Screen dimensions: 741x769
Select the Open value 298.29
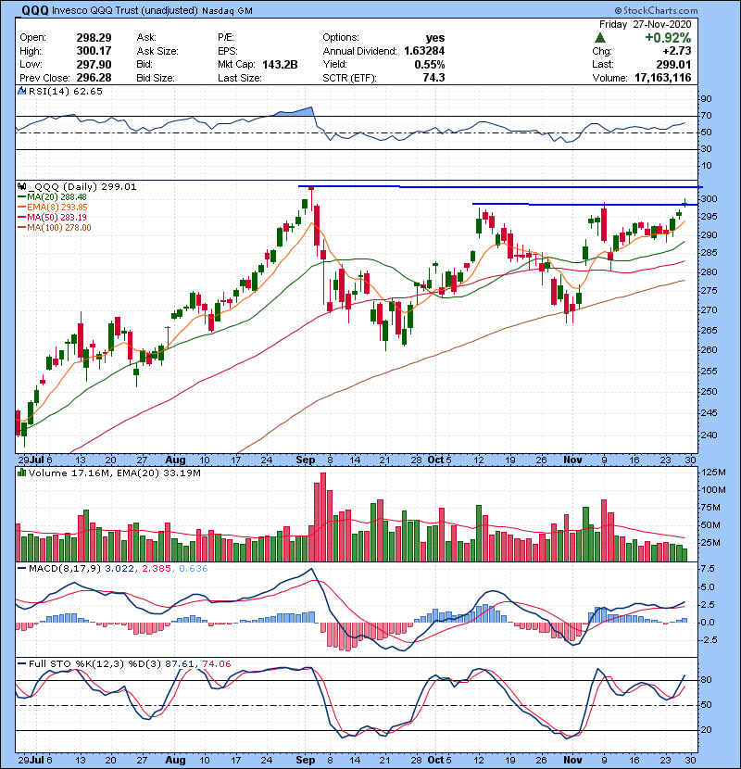tap(94, 38)
